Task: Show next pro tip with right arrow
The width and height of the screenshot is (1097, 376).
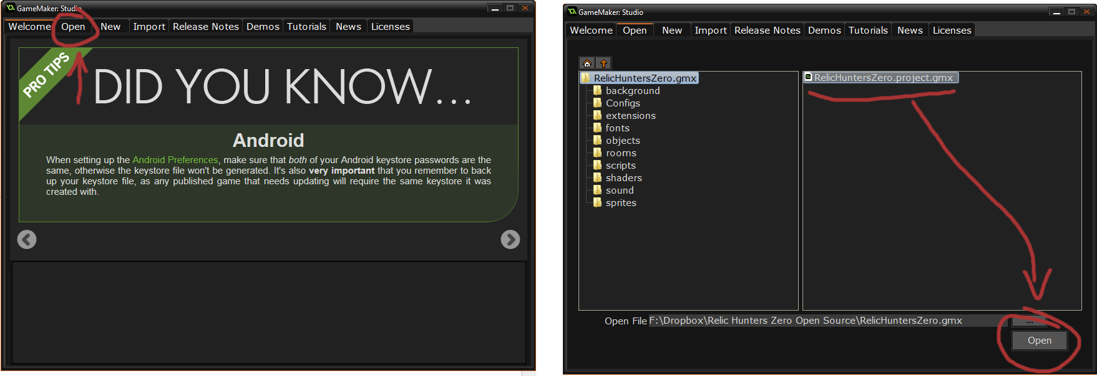Action: 510,240
